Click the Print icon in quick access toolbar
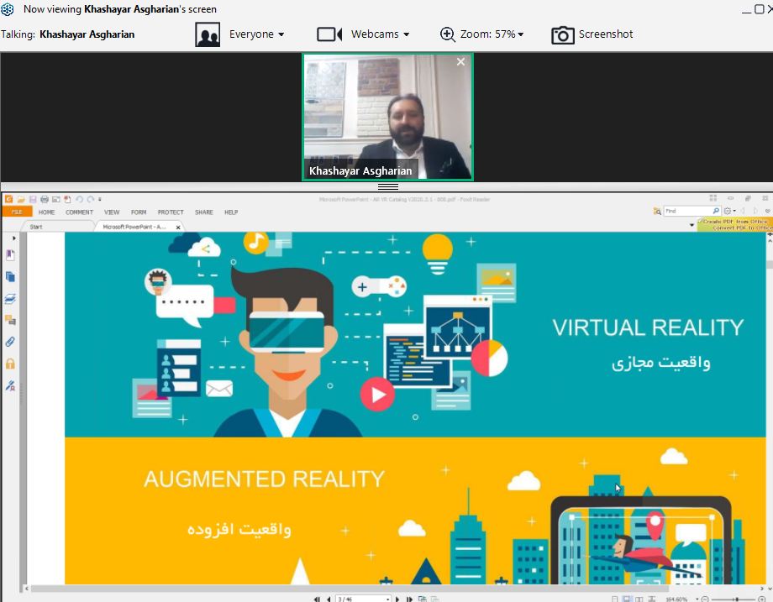773x602 pixels. coord(44,200)
